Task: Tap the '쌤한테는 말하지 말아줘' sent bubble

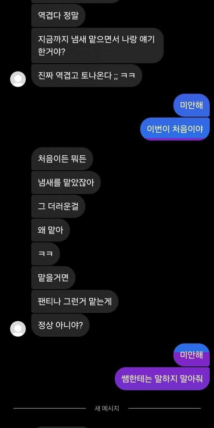Action: [162, 379]
